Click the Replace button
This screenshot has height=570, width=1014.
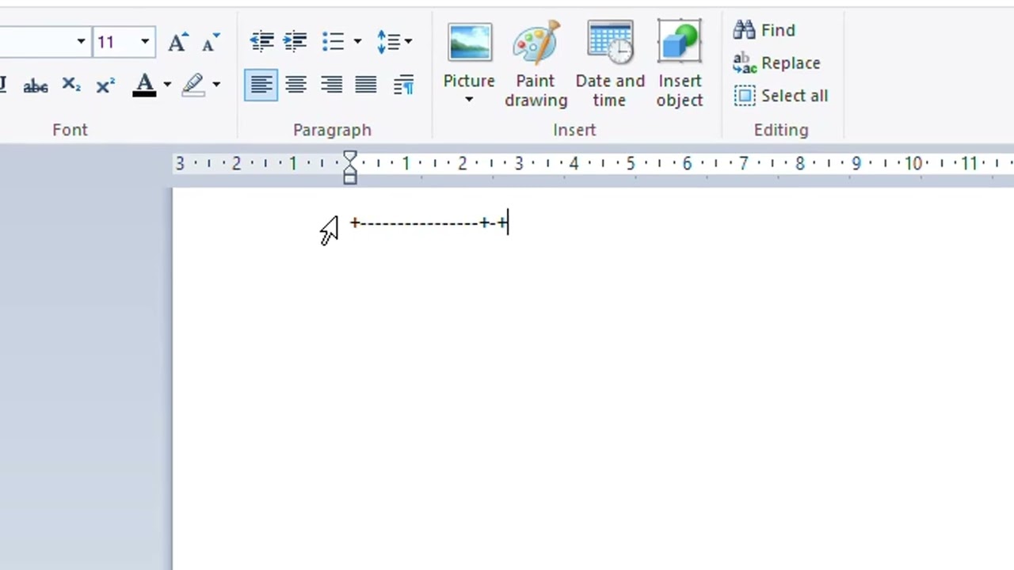pos(777,63)
